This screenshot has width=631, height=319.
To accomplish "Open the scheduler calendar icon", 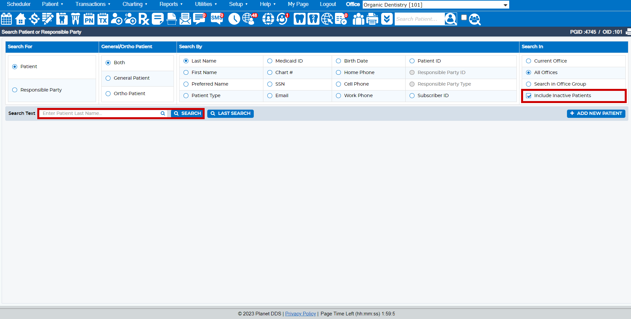I will coord(6,19).
